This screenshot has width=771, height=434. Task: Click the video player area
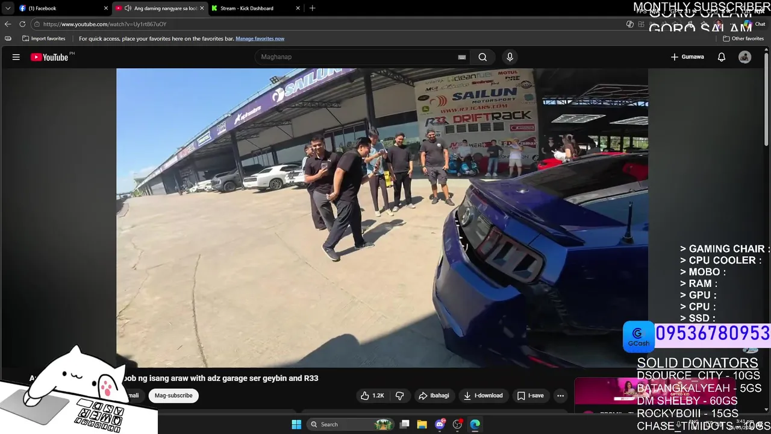pos(382,218)
